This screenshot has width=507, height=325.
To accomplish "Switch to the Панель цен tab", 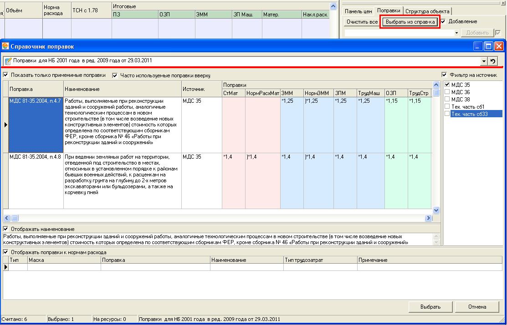I will click(358, 11).
